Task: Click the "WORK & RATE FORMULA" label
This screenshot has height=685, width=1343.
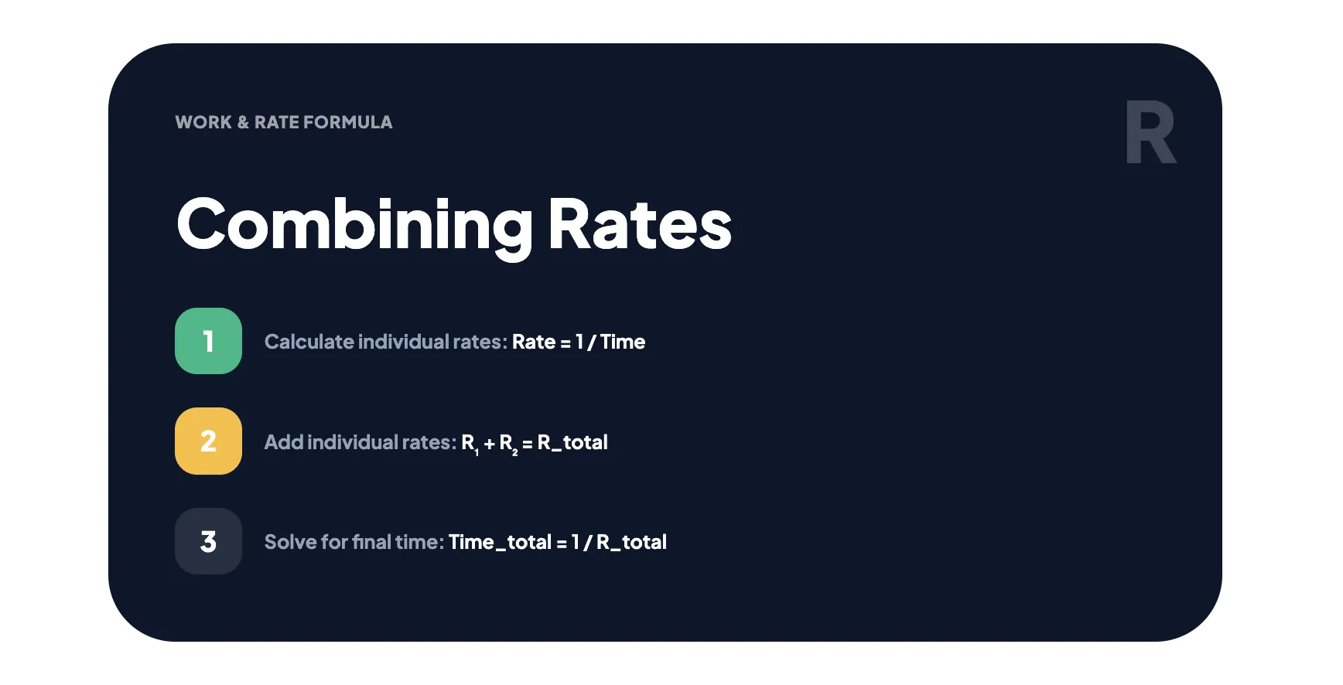Action: tap(284, 122)
